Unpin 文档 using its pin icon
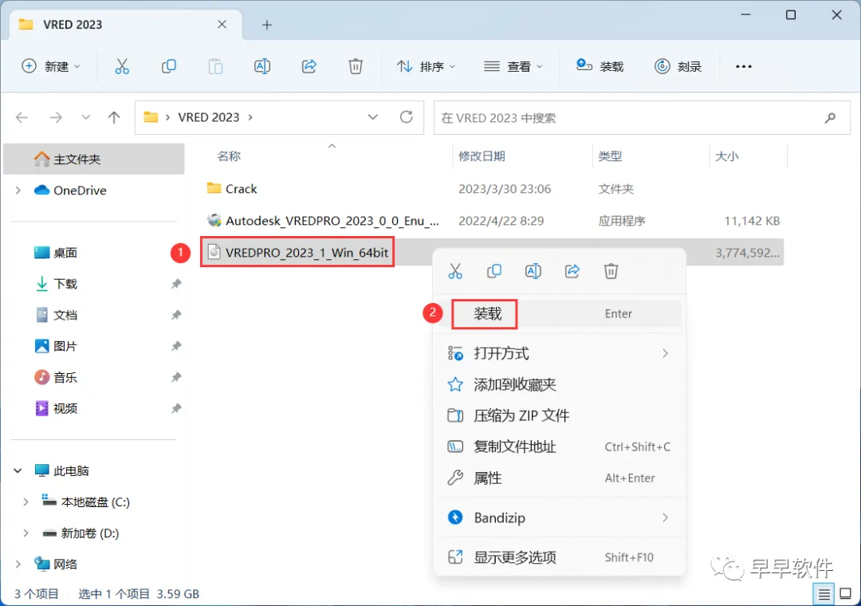The height and width of the screenshot is (606, 861). point(176,315)
